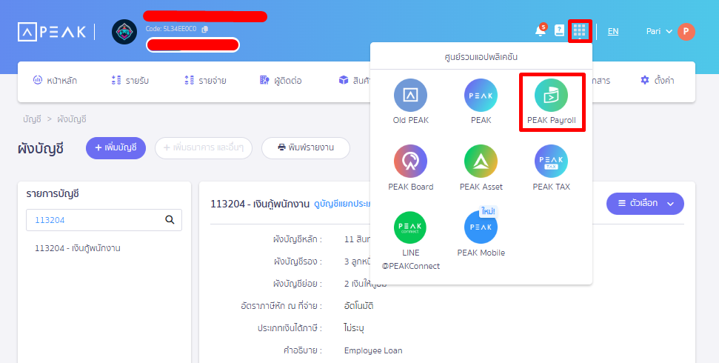Viewport: 719px width, 363px height.
Task: Launch the PEAK app icon
Action: (x=481, y=102)
